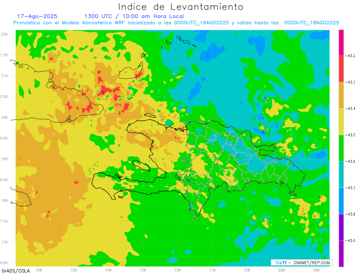
Task: Click the '70W' longitude label
Action: pos(247,270)
